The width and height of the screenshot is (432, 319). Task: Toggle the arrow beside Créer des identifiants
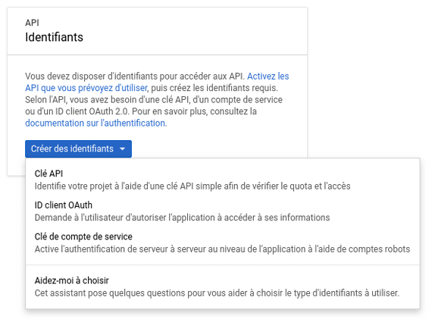point(122,149)
